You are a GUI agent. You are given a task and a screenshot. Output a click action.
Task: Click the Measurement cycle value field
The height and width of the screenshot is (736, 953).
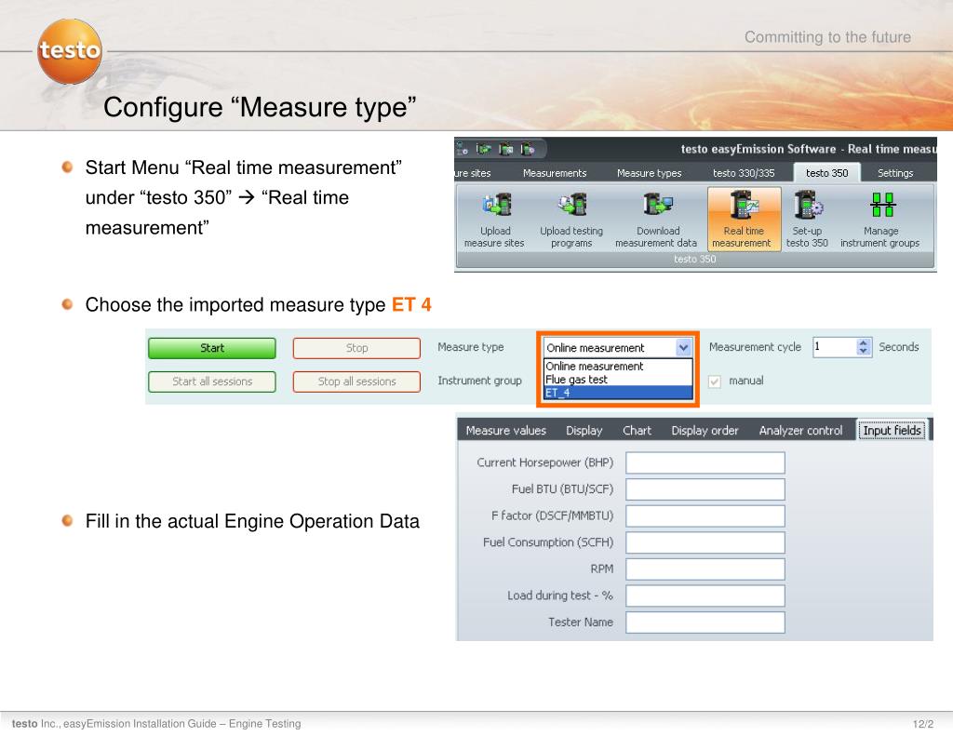(835, 347)
